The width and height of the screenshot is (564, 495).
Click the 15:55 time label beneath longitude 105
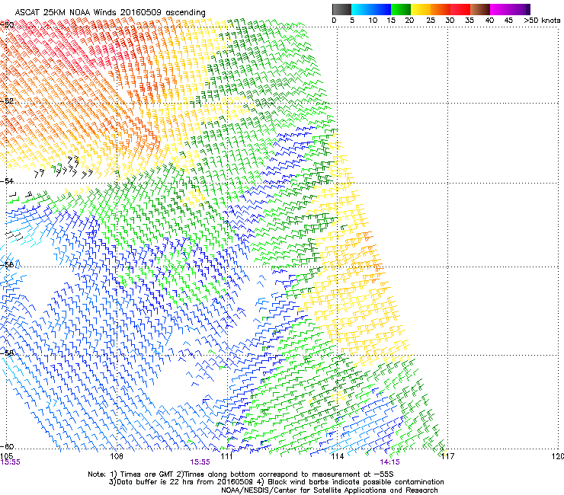click(11, 462)
